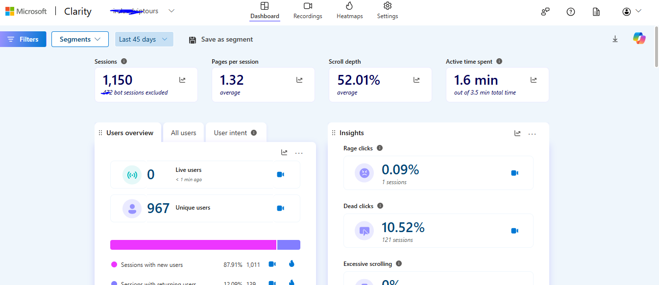This screenshot has width=659, height=285.
Task: Open the Sessions trend chart icon
Action: (x=182, y=80)
